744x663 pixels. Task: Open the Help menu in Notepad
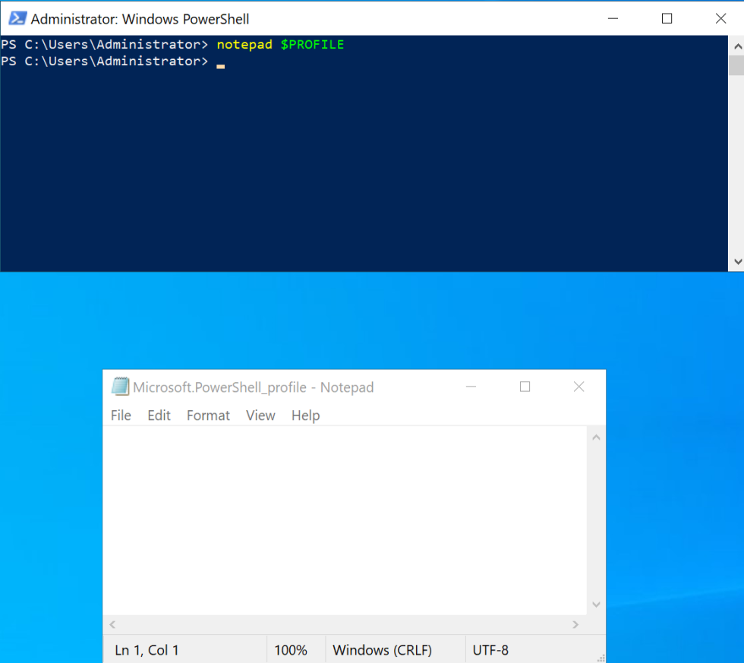[x=305, y=415]
